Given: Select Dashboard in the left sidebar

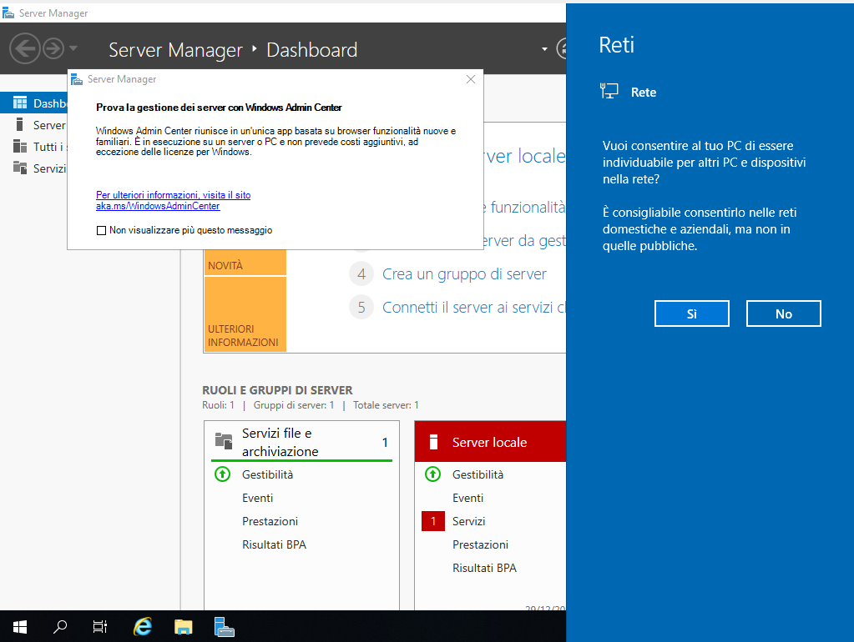Looking at the screenshot, I should point(33,103).
